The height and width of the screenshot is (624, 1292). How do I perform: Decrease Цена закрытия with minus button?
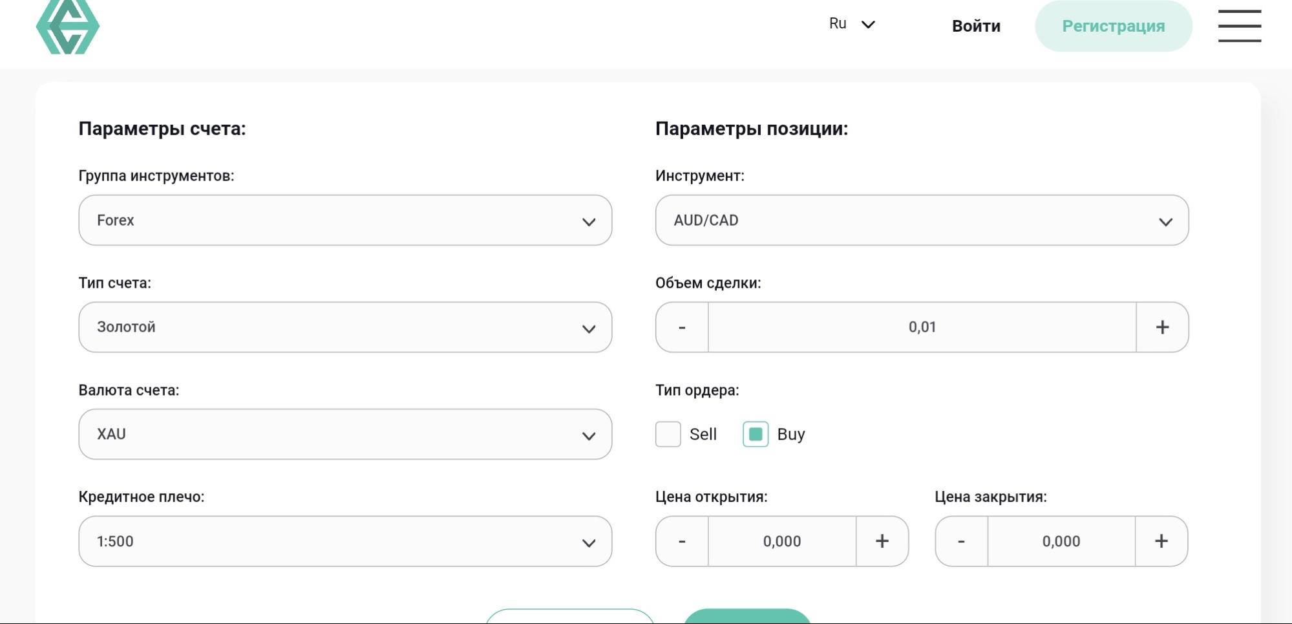pyautogui.click(x=961, y=541)
